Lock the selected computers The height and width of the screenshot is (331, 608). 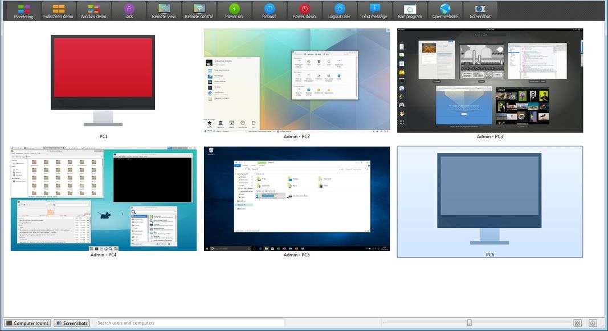(x=129, y=10)
